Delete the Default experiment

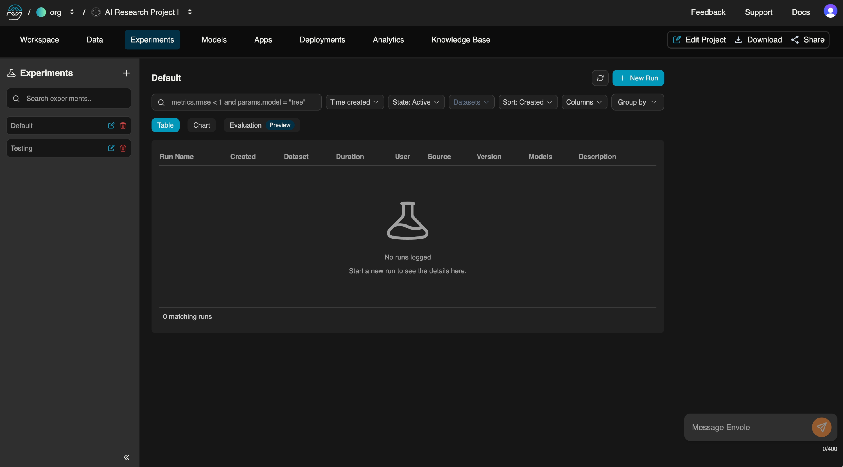click(123, 126)
